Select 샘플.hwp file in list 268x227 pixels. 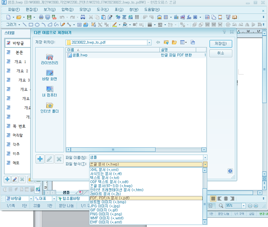tap(78, 55)
